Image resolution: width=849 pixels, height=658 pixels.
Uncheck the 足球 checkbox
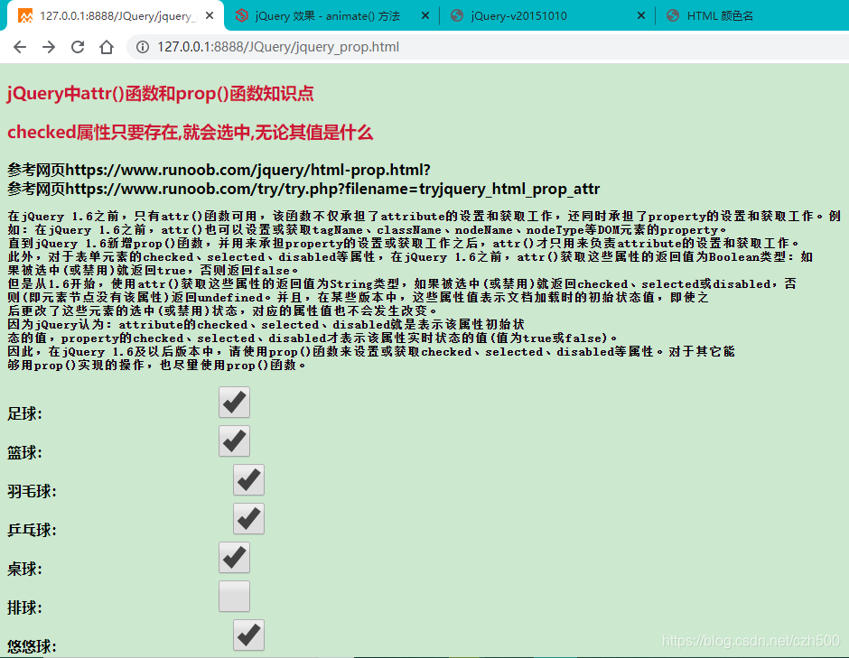[x=233, y=402]
